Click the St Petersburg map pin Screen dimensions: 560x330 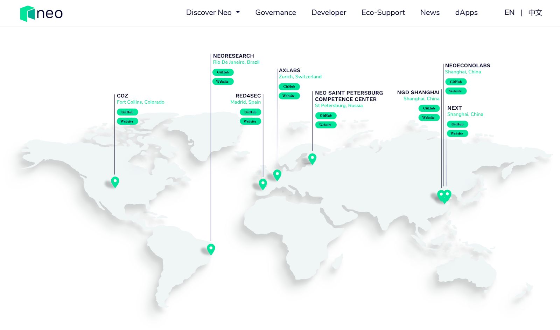click(312, 159)
